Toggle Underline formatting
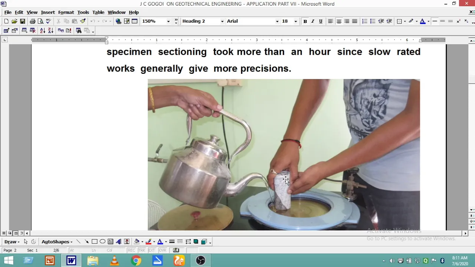 (321, 21)
